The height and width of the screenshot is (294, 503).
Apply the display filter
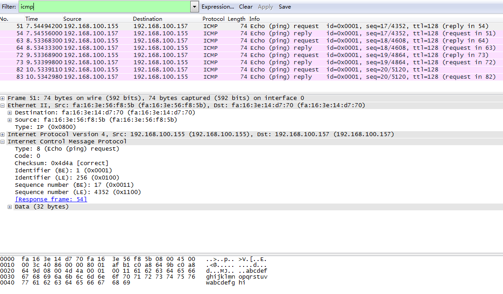click(x=266, y=7)
